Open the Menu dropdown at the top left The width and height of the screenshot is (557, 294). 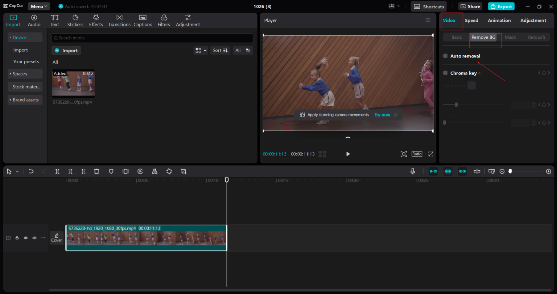38,6
